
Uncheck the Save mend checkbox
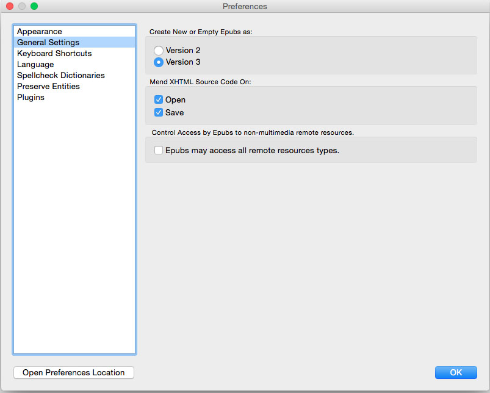(159, 112)
